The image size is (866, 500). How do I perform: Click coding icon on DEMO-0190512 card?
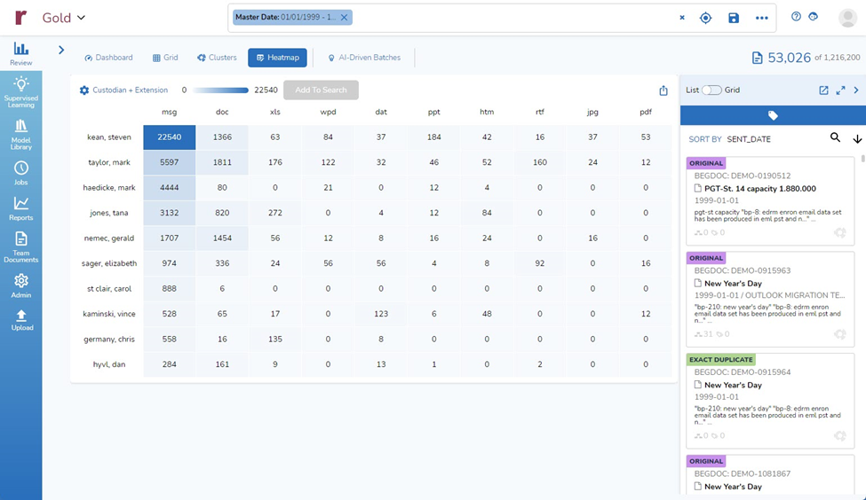839,232
